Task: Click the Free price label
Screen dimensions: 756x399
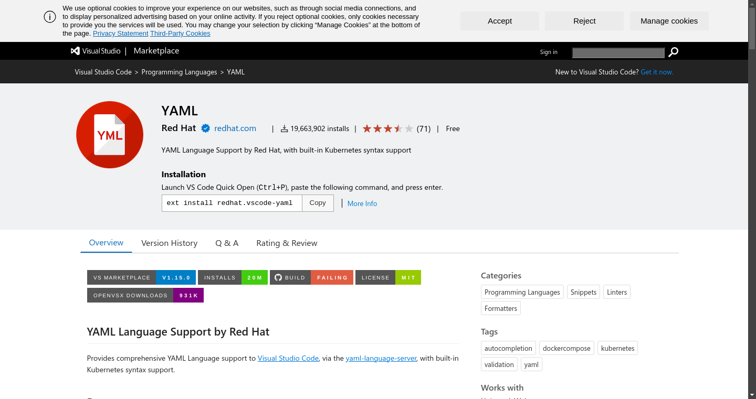Action: click(x=453, y=128)
